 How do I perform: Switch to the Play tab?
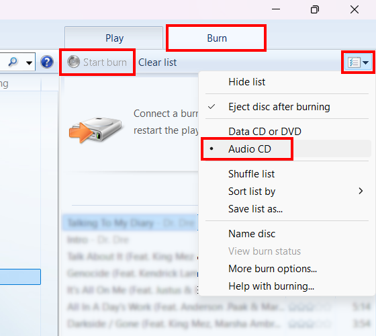click(x=114, y=38)
